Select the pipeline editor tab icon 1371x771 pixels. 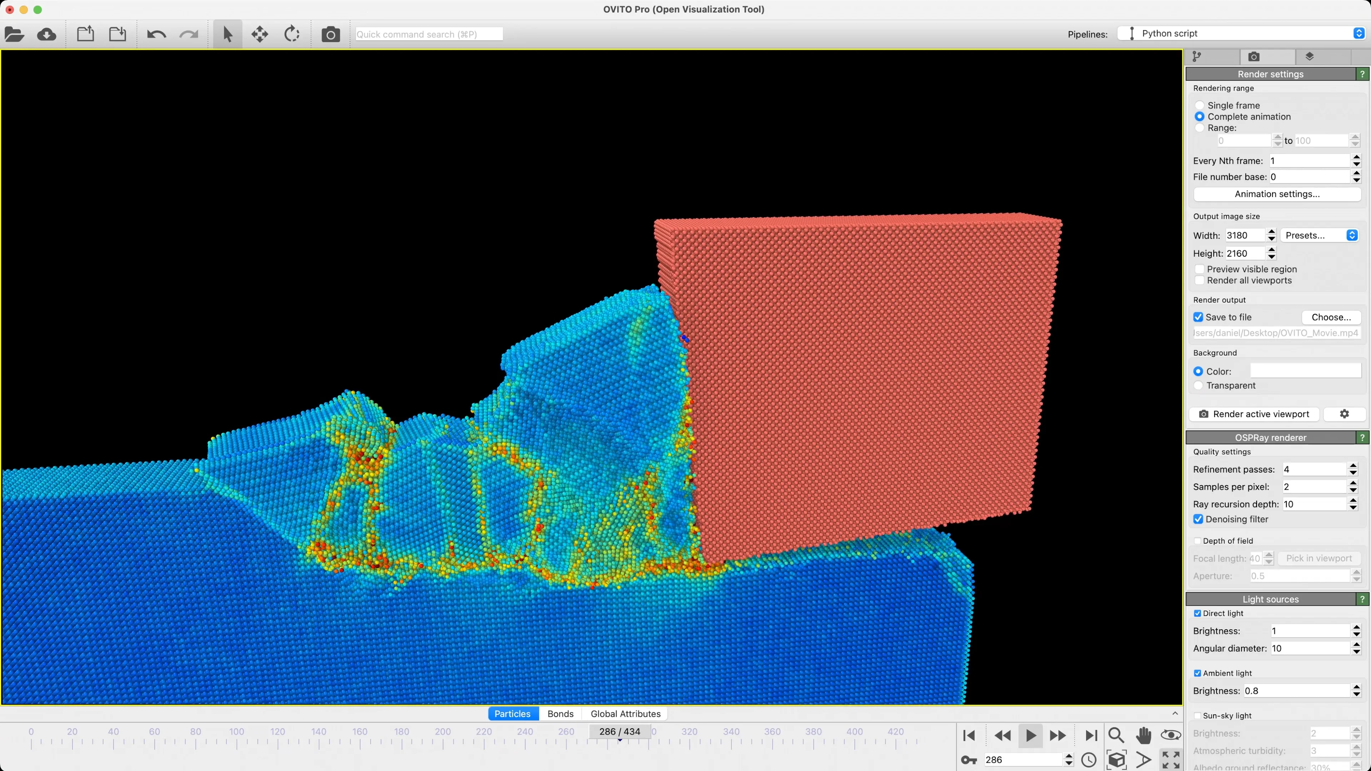[x=1196, y=56]
